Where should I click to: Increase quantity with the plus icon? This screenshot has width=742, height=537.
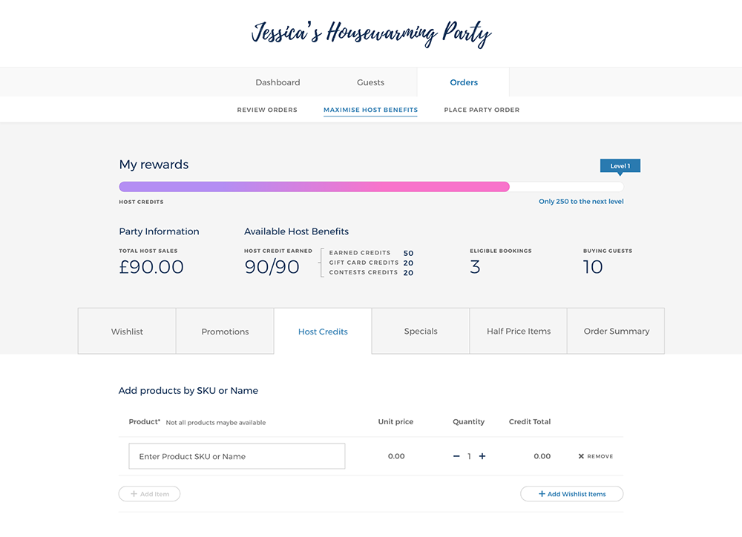pyautogui.click(x=482, y=456)
